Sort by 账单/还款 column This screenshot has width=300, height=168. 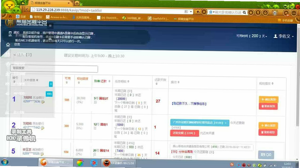pos(102,81)
